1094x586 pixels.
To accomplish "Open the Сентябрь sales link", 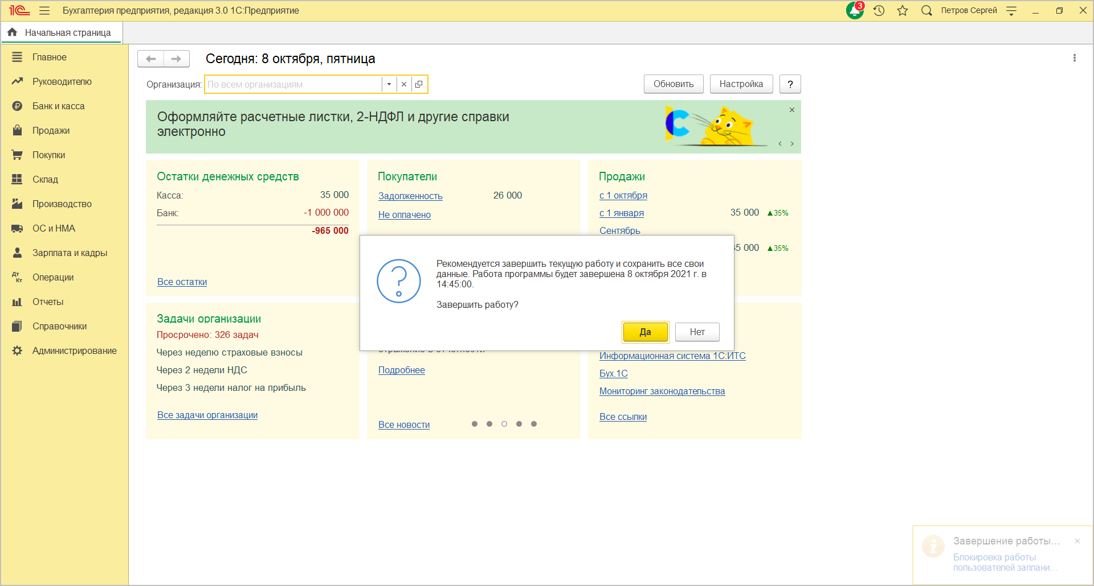I will 620,230.
